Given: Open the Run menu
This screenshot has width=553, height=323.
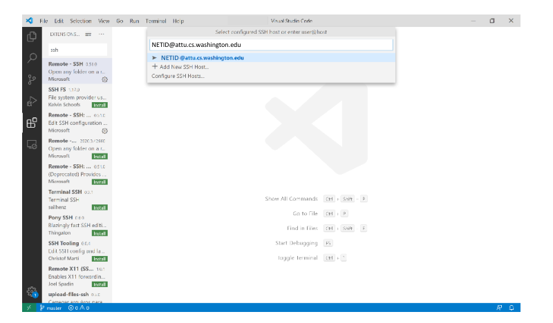Looking at the screenshot, I should point(134,21).
